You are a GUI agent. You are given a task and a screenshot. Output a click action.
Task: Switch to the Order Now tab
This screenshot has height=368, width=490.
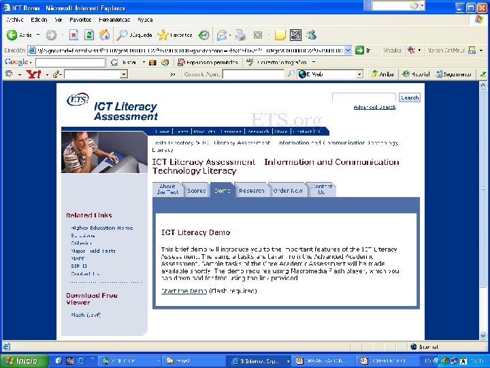coord(287,191)
